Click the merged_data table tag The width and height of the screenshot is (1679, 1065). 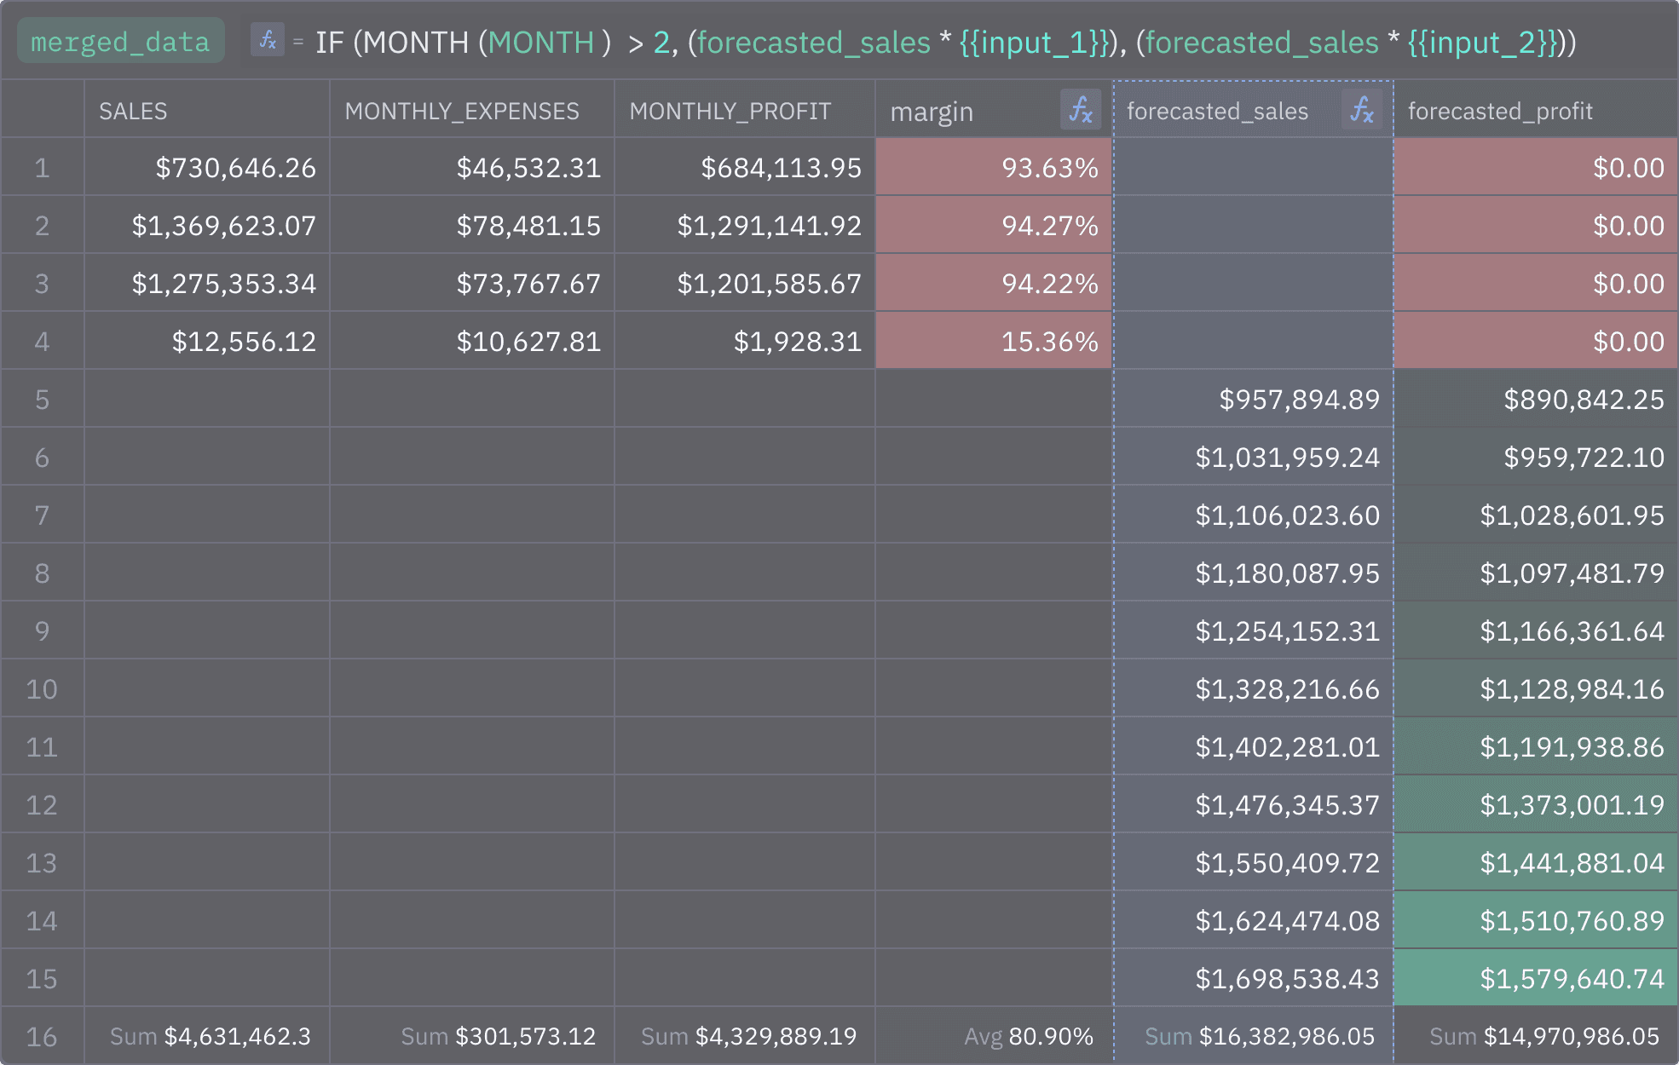[x=120, y=41]
